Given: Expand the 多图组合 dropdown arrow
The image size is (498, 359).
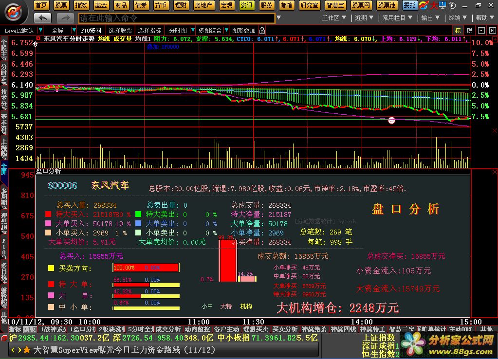Looking at the screenshot, I should (x=226, y=30).
